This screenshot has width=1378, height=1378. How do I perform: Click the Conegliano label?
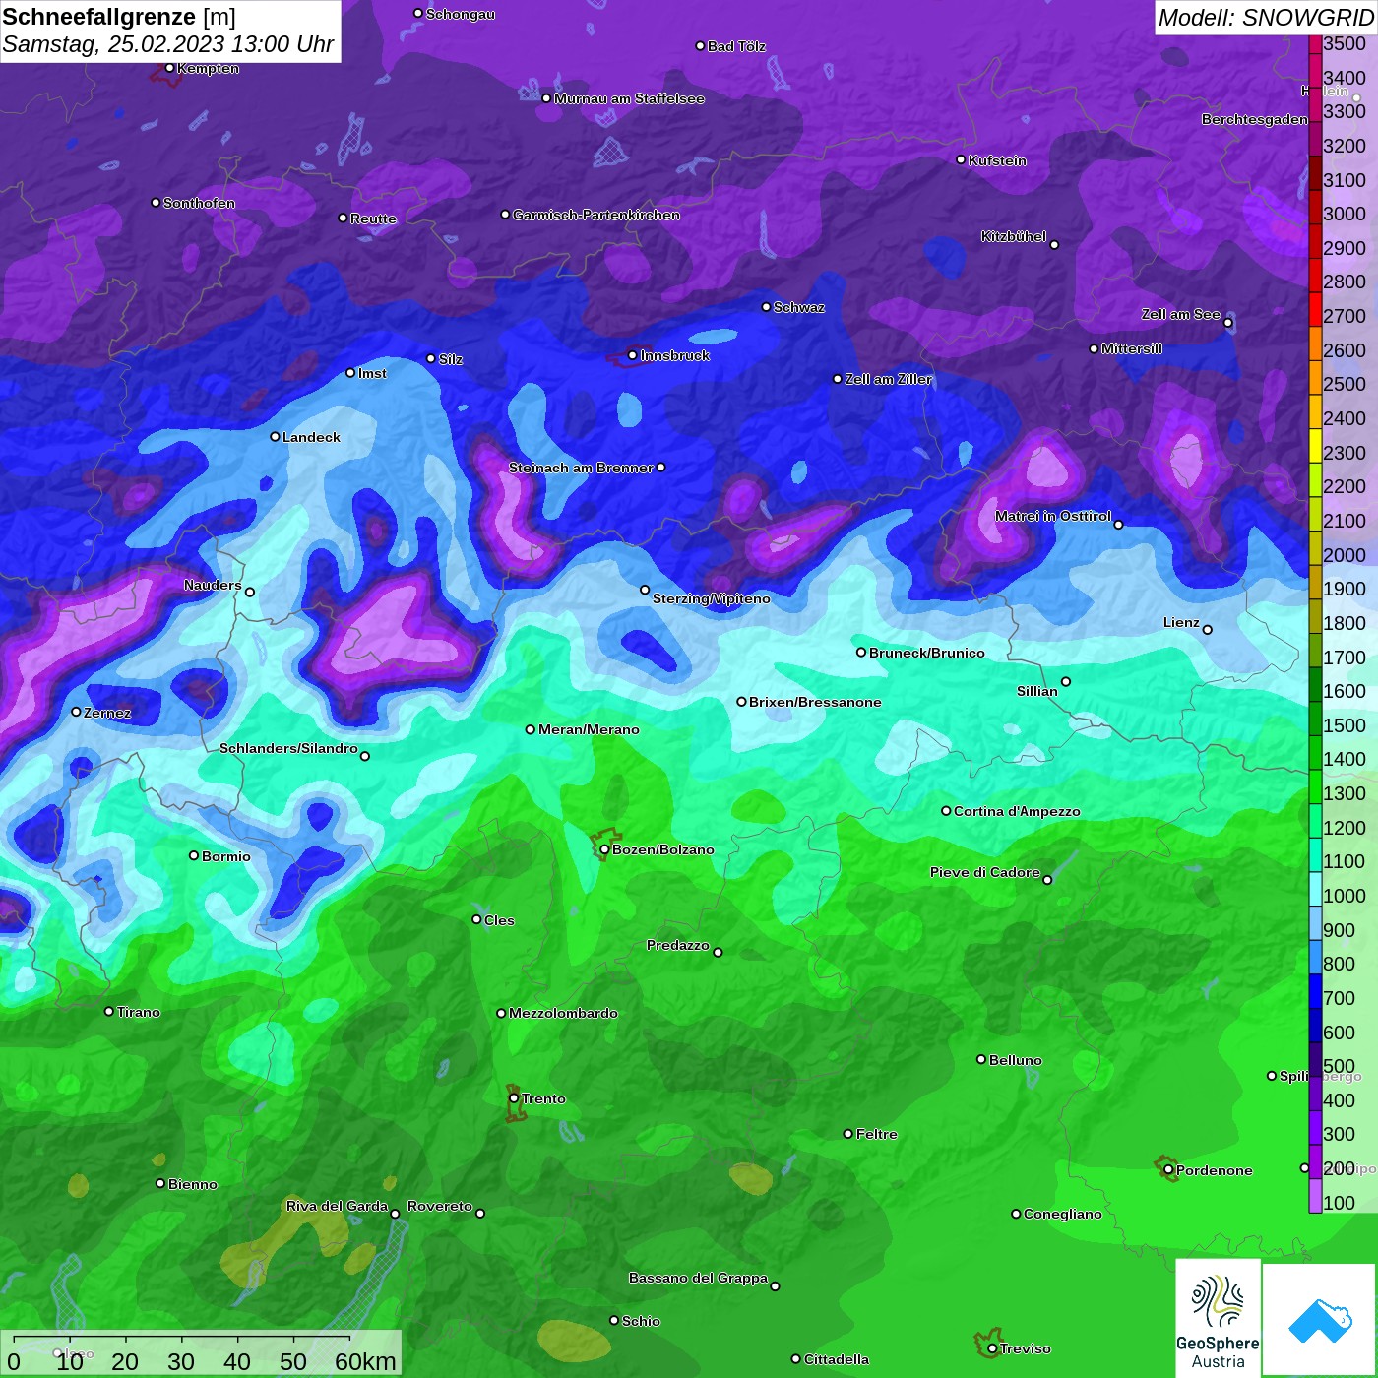1063,1214
